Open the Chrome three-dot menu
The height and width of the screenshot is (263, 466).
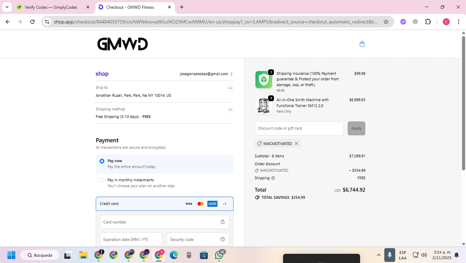(x=459, y=22)
